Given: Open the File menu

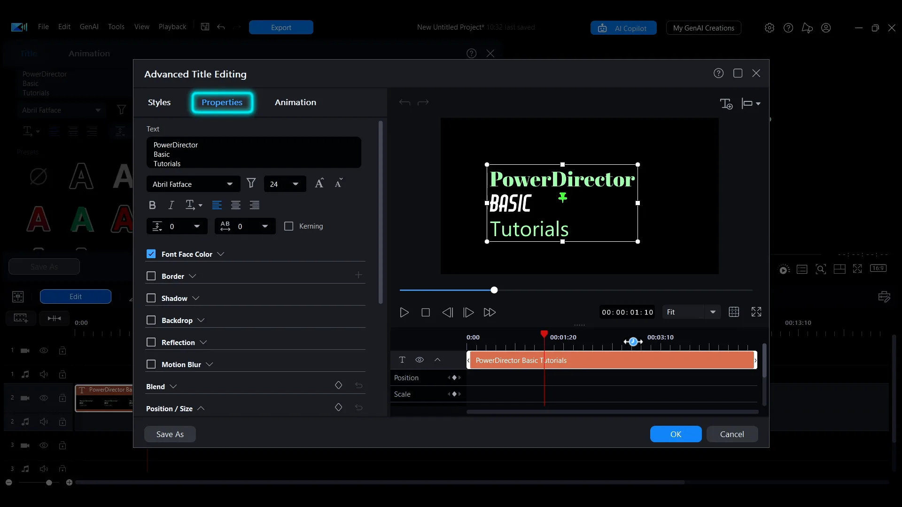Looking at the screenshot, I should pos(43,27).
